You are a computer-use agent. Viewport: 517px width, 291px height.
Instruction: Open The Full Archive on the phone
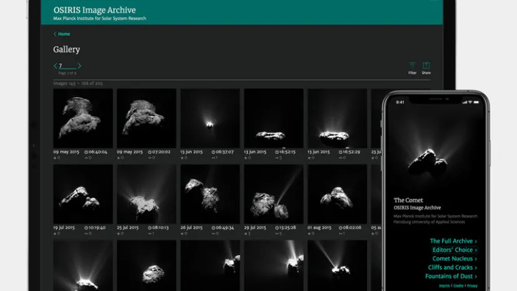[x=451, y=241]
